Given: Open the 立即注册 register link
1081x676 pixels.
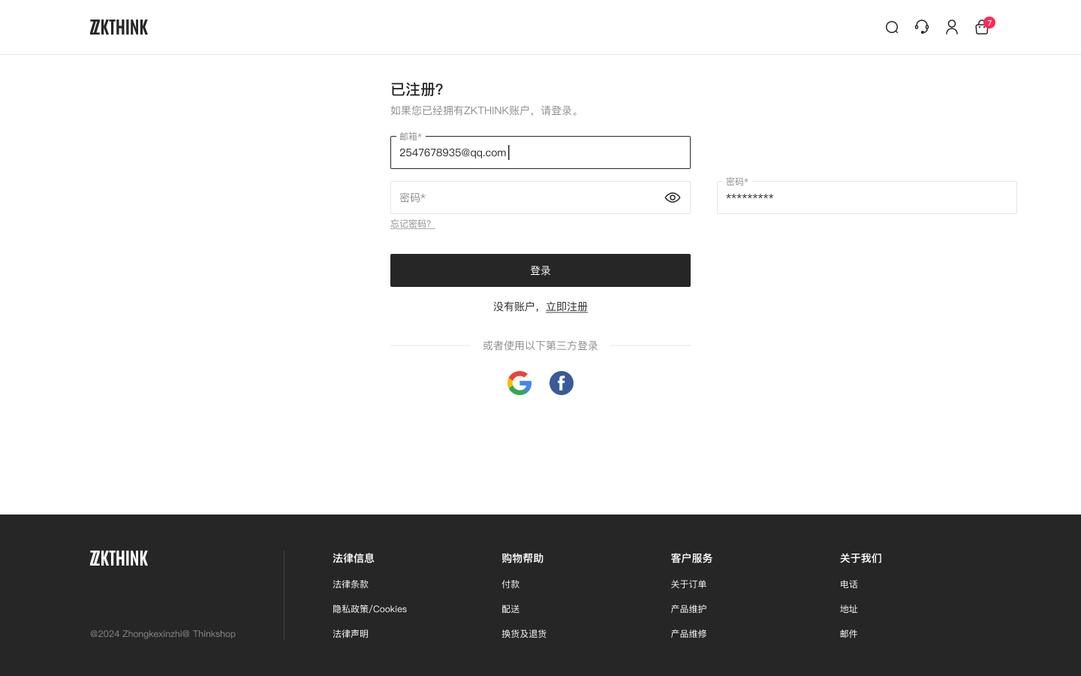Looking at the screenshot, I should tap(567, 306).
